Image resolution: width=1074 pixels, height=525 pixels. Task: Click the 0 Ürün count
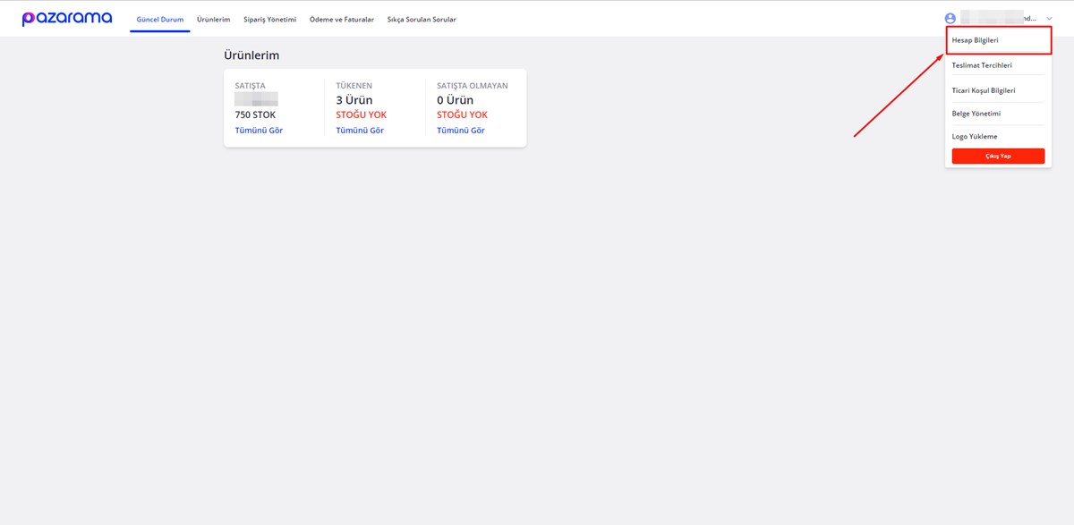(x=456, y=100)
